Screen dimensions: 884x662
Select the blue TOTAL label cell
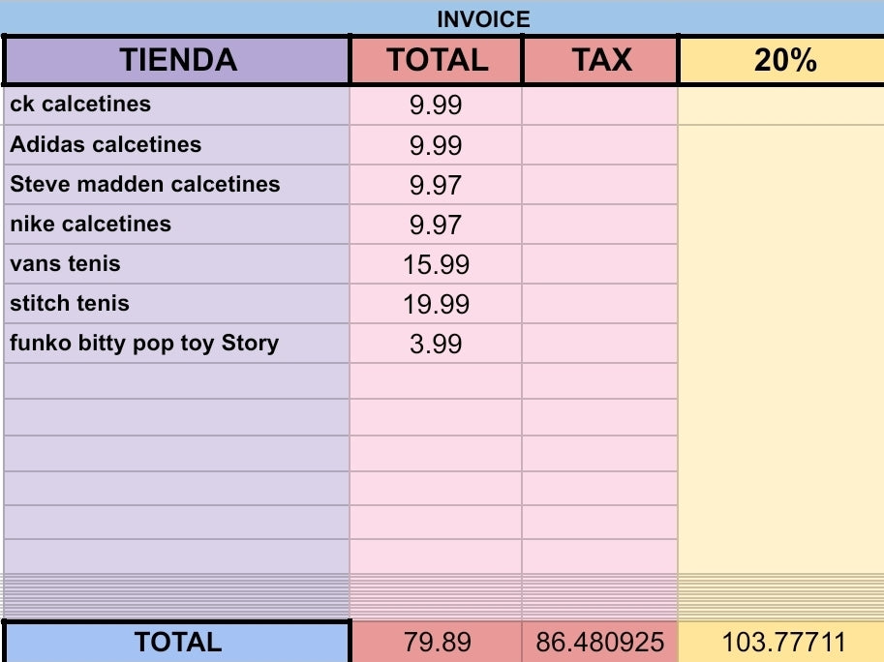point(177,642)
